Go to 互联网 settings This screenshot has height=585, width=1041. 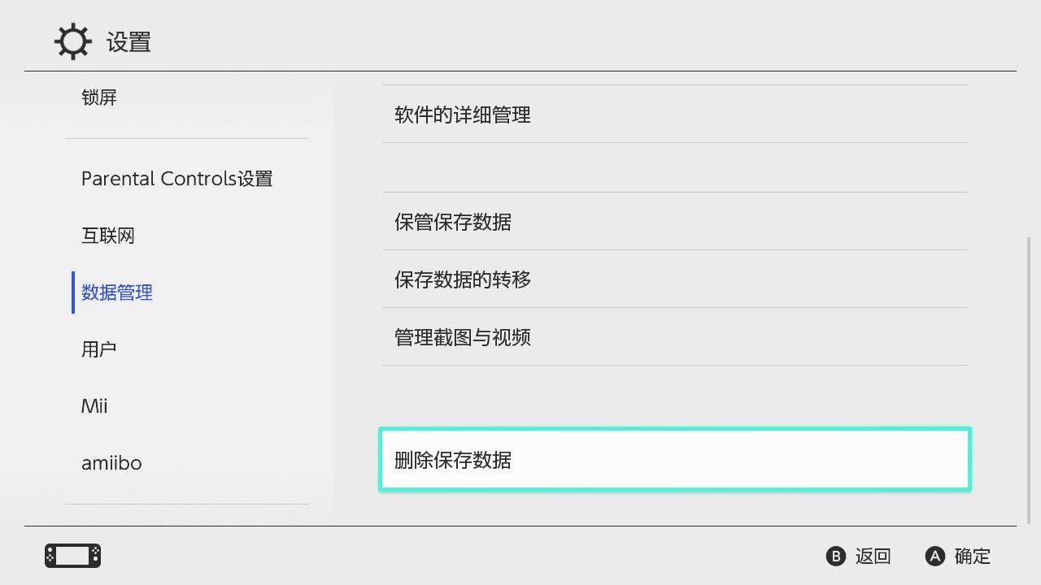[108, 236]
